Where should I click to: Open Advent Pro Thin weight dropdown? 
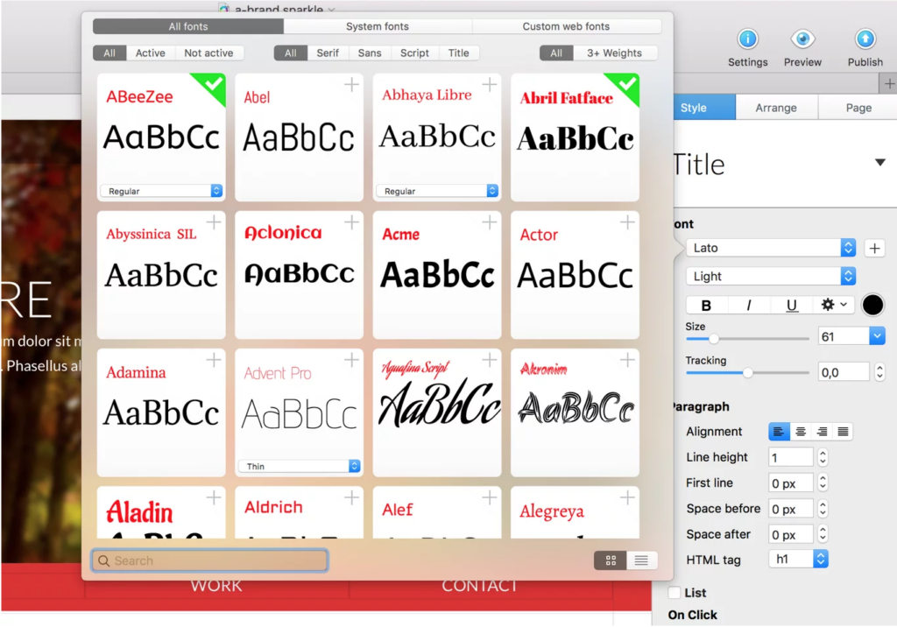[x=299, y=467]
